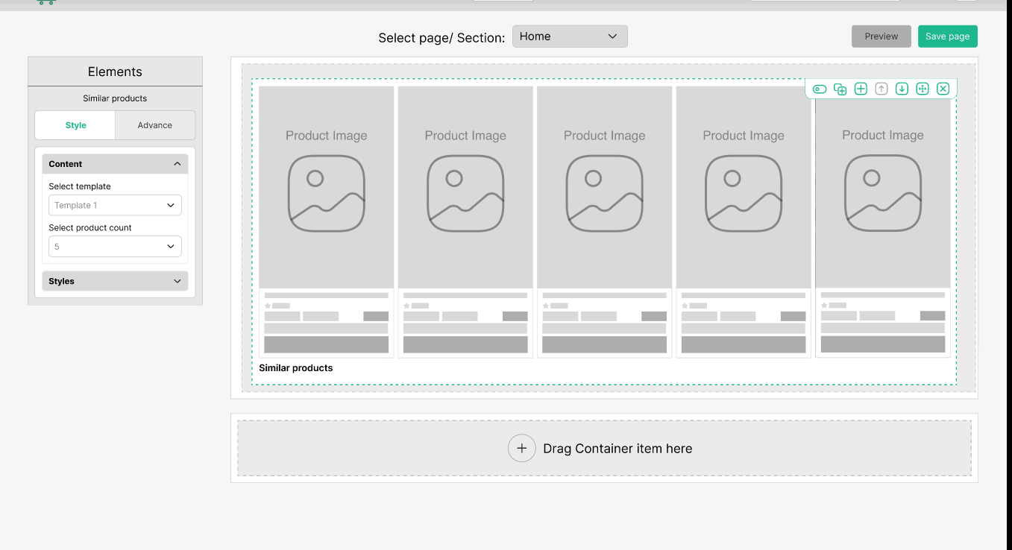Click the plus circle in the drag container
1012x550 pixels.
[x=522, y=449]
